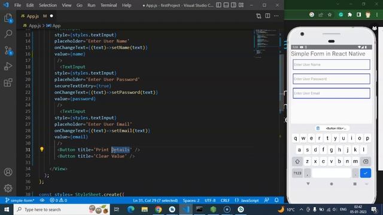Open the Explorer view in activity bar
This screenshot has width=383, height=215.
8,19
